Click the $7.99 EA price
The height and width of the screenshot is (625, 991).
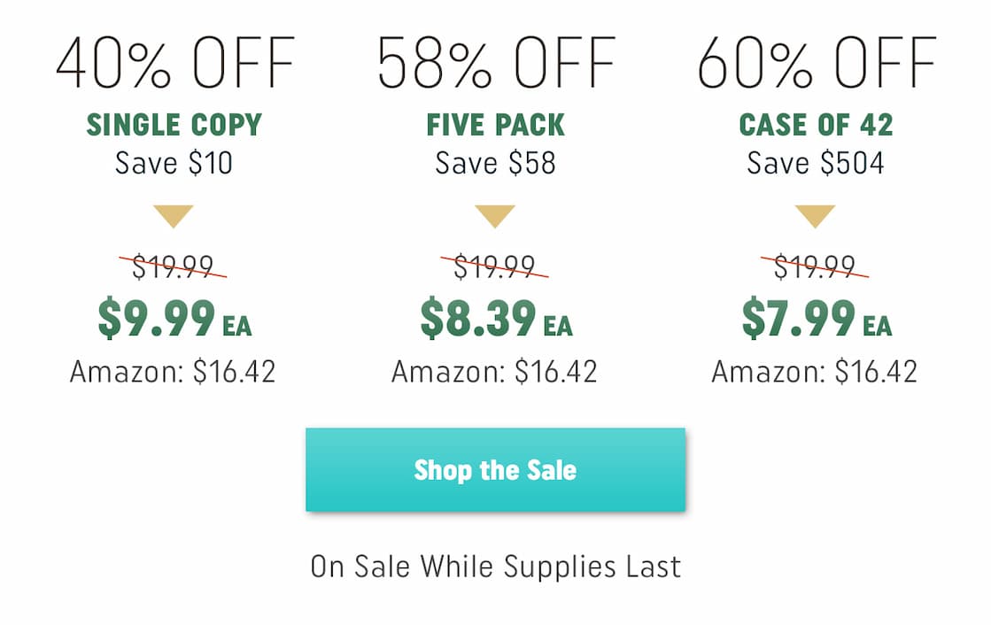coord(816,320)
